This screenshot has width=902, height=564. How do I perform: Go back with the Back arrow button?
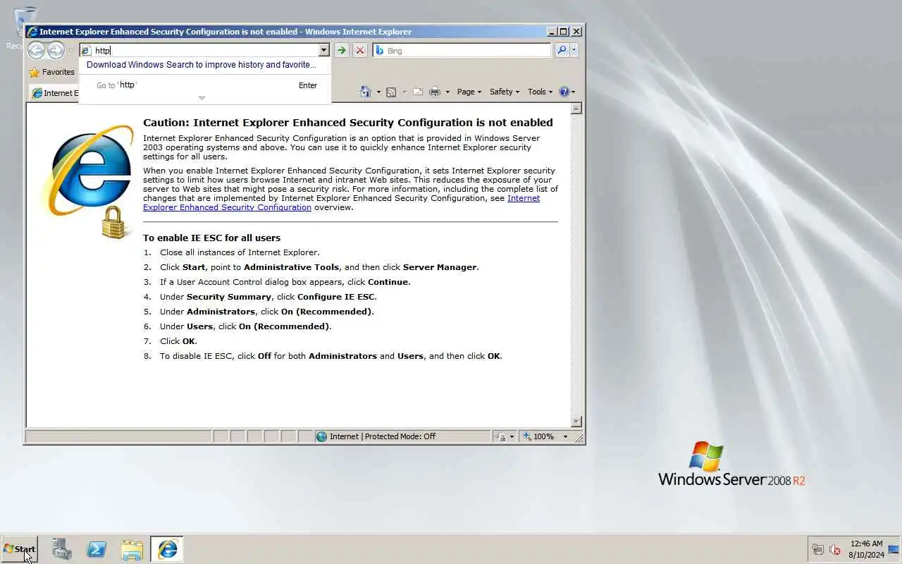36,50
